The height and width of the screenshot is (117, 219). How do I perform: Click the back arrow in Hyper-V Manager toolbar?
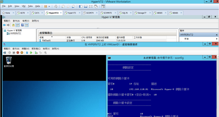coord(4,25)
